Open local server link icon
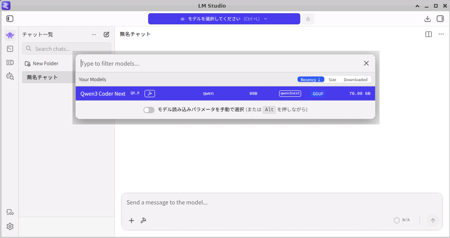 click(10, 212)
